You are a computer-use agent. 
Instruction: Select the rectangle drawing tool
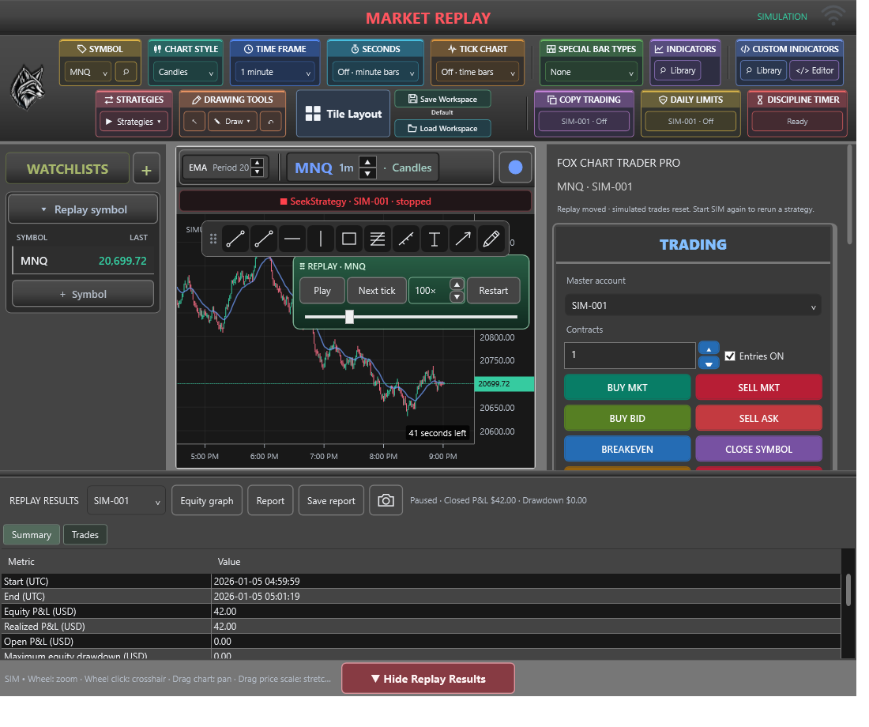(349, 239)
